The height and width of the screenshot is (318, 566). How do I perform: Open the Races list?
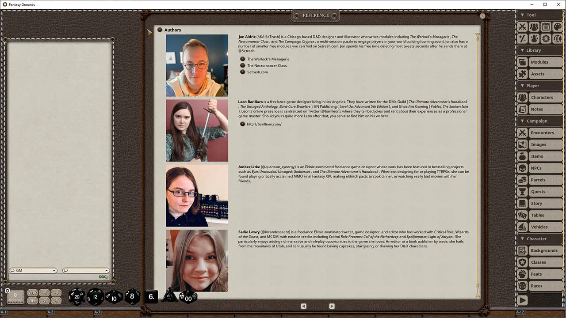(x=545, y=286)
